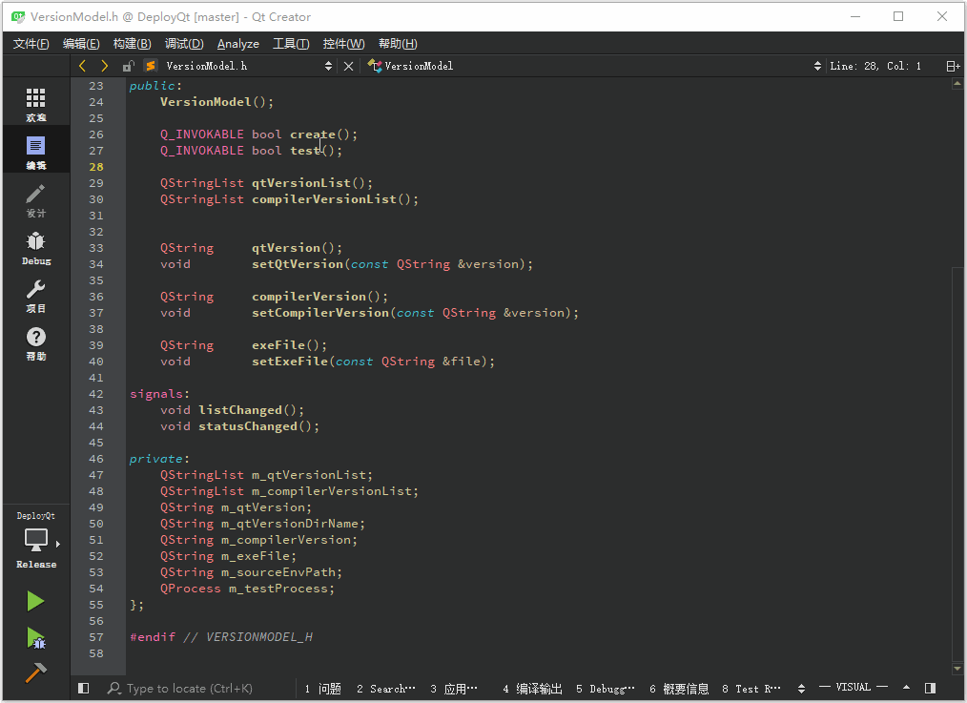Screen dimensions: 967x703
Task: Click on 'create' method name on line 26
Action: click(313, 134)
